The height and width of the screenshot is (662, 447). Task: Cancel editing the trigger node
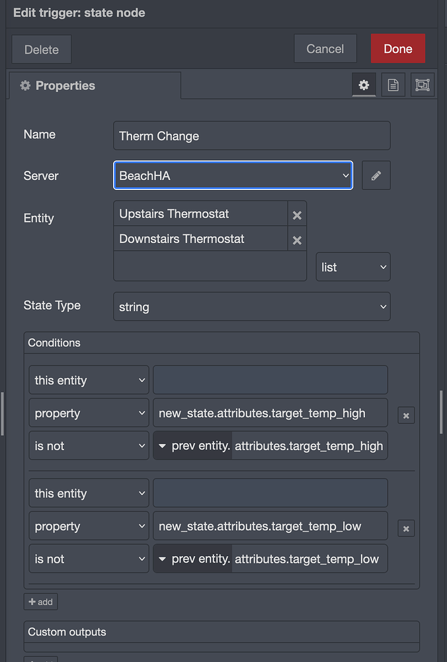click(x=325, y=48)
